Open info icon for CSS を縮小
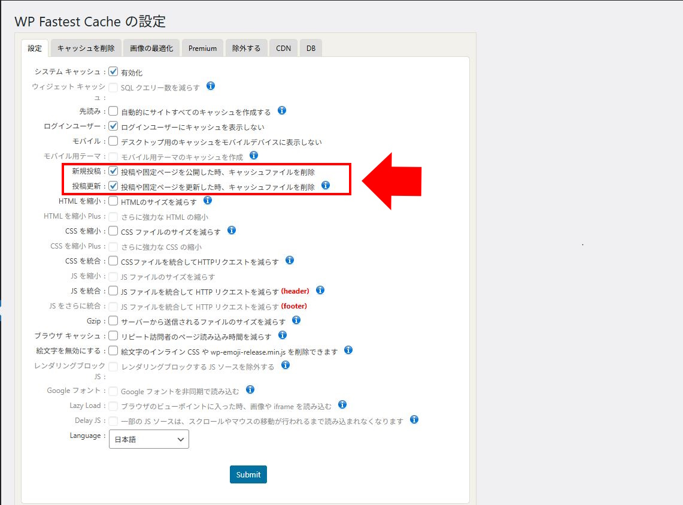The image size is (683, 505). (232, 230)
